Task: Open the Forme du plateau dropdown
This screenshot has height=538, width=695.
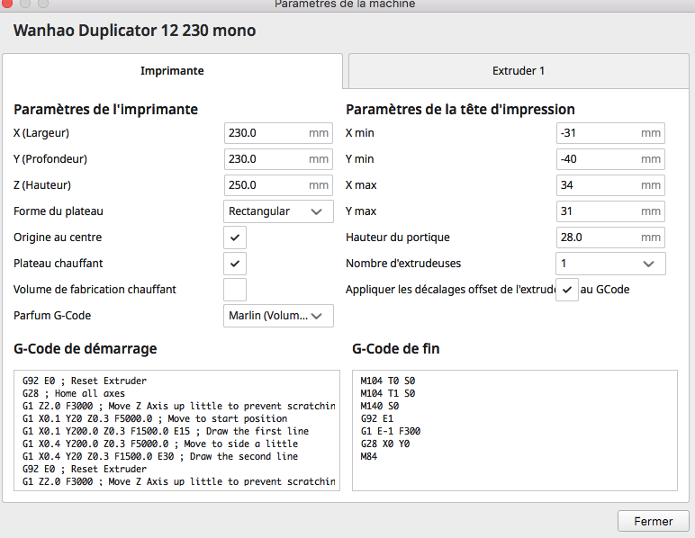Action: coord(278,211)
